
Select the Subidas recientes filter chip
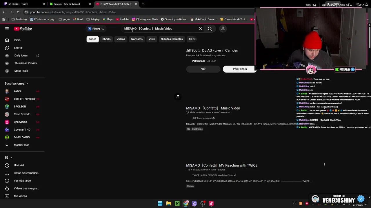172,39
